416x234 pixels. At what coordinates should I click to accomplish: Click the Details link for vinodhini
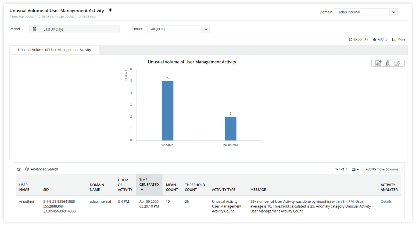[386, 201]
